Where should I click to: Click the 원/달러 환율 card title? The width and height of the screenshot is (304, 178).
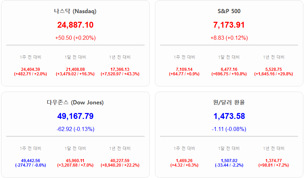229,102
